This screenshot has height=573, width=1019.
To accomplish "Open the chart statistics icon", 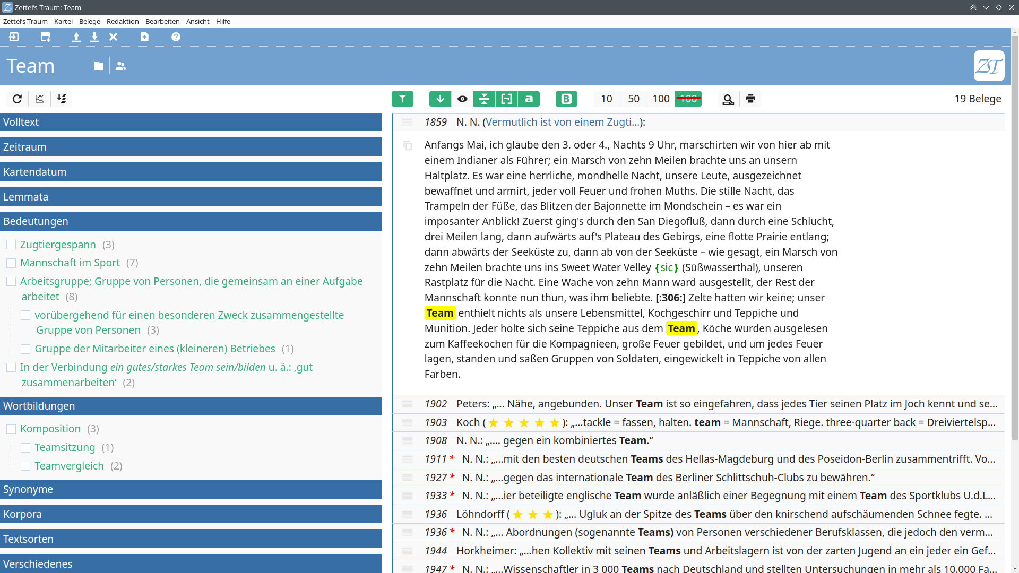I will [x=39, y=99].
